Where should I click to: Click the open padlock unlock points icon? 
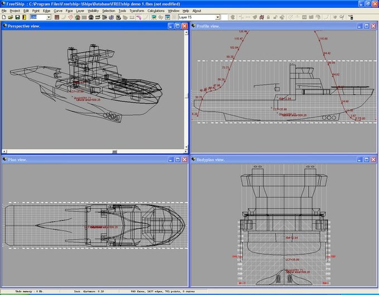tap(275, 17)
